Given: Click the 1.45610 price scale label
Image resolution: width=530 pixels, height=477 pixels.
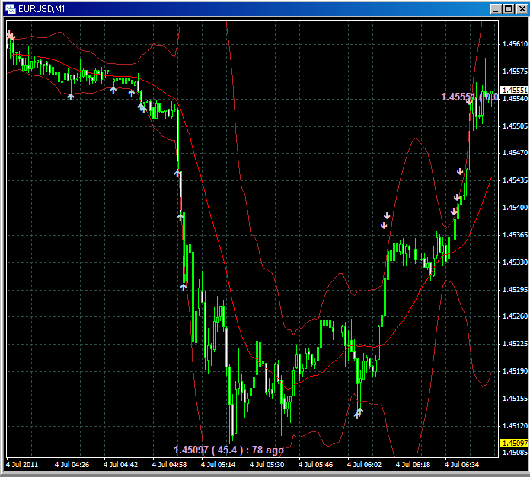Looking at the screenshot, I should [514, 44].
